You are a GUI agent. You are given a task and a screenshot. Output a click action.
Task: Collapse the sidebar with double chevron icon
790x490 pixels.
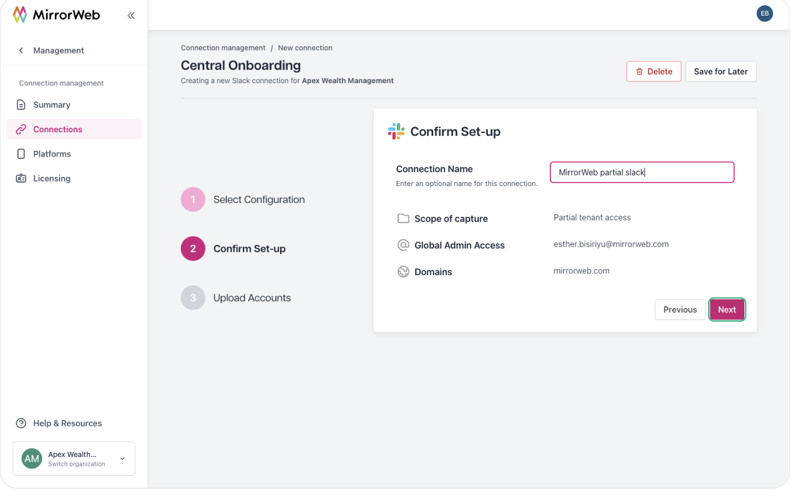131,16
